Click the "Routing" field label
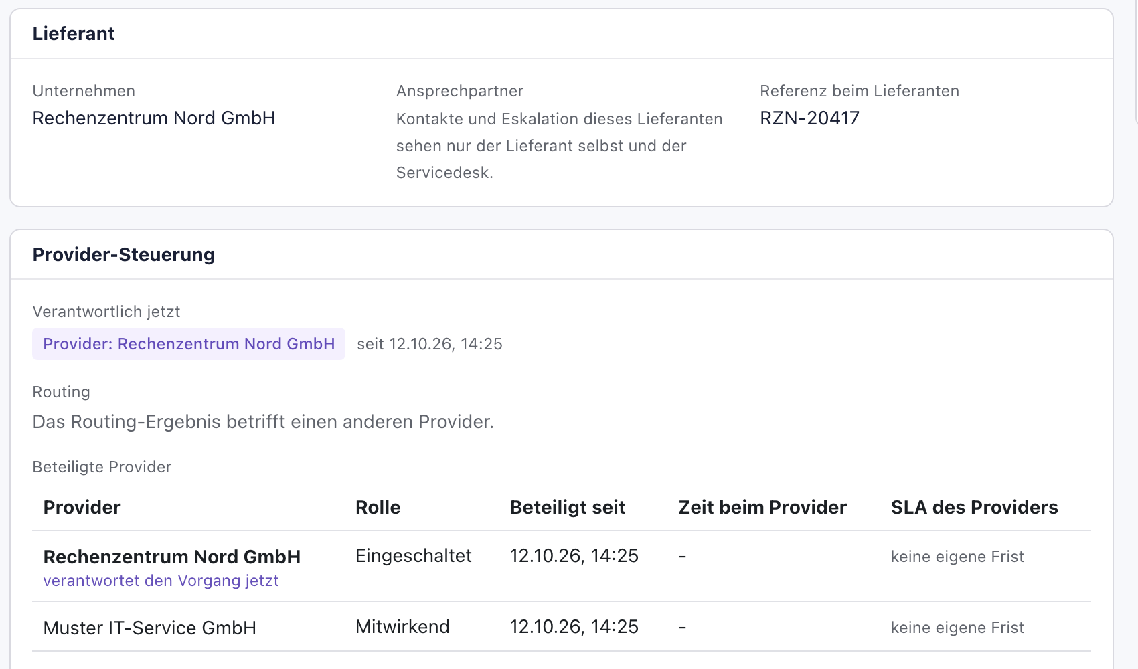The width and height of the screenshot is (1138, 669). (x=62, y=392)
